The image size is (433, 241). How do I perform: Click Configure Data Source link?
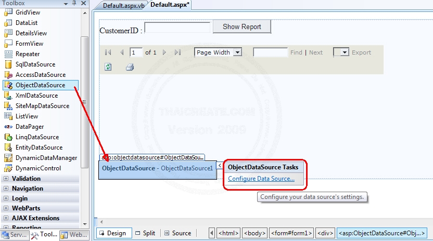(261, 179)
